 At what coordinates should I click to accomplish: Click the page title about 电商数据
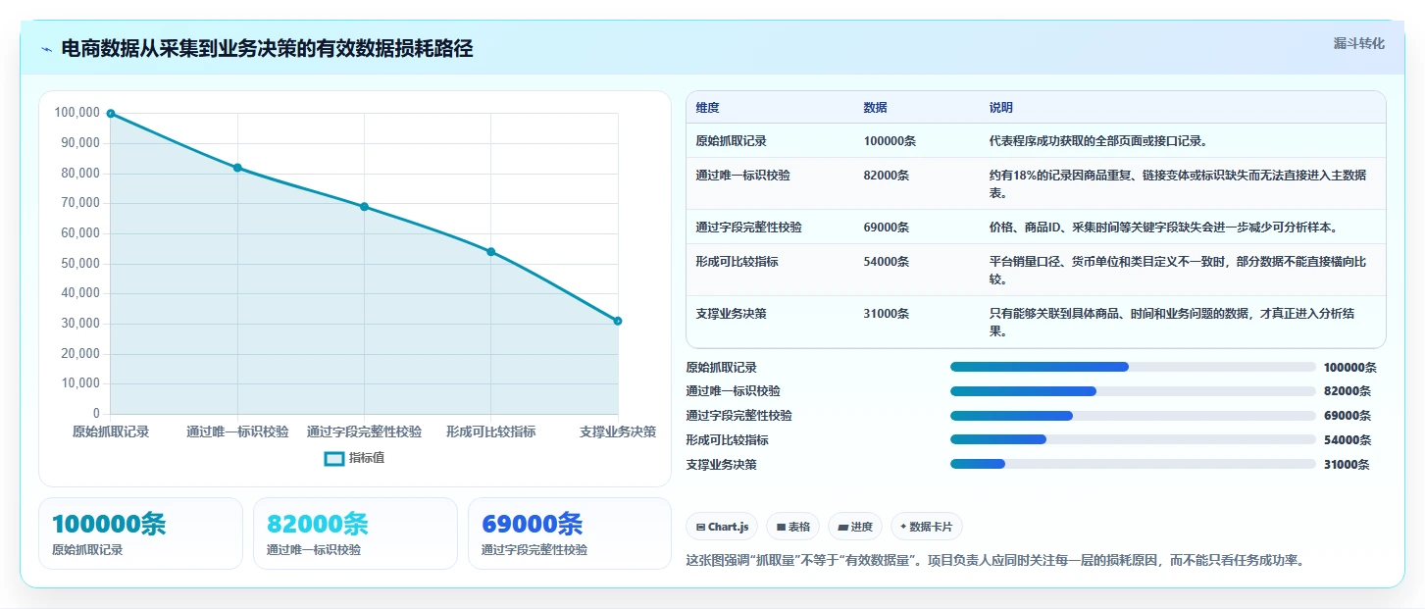click(x=267, y=49)
